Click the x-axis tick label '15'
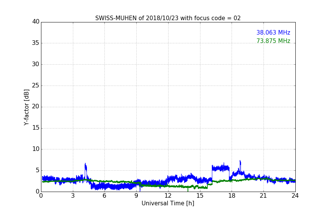The width and height of the screenshot is (328, 219). tap(200, 196)
